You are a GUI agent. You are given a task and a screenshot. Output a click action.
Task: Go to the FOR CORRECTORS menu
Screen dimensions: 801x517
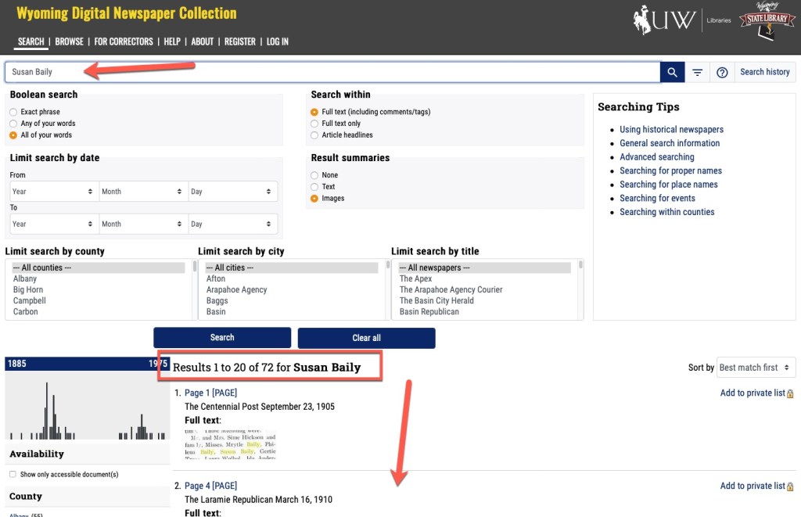coord(124,41)
